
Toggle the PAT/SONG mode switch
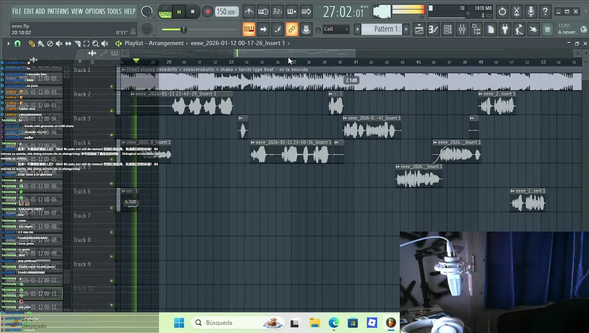[x=165, y=12]
